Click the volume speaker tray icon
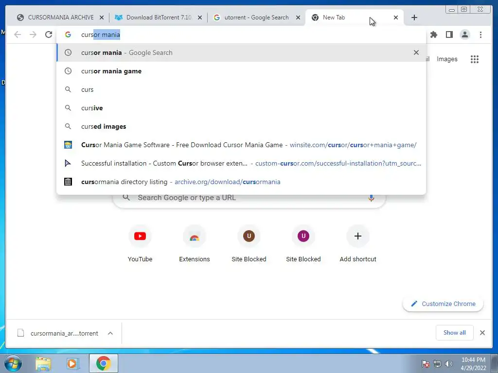This screenshot has width=498, height=373. coord(448,364)
